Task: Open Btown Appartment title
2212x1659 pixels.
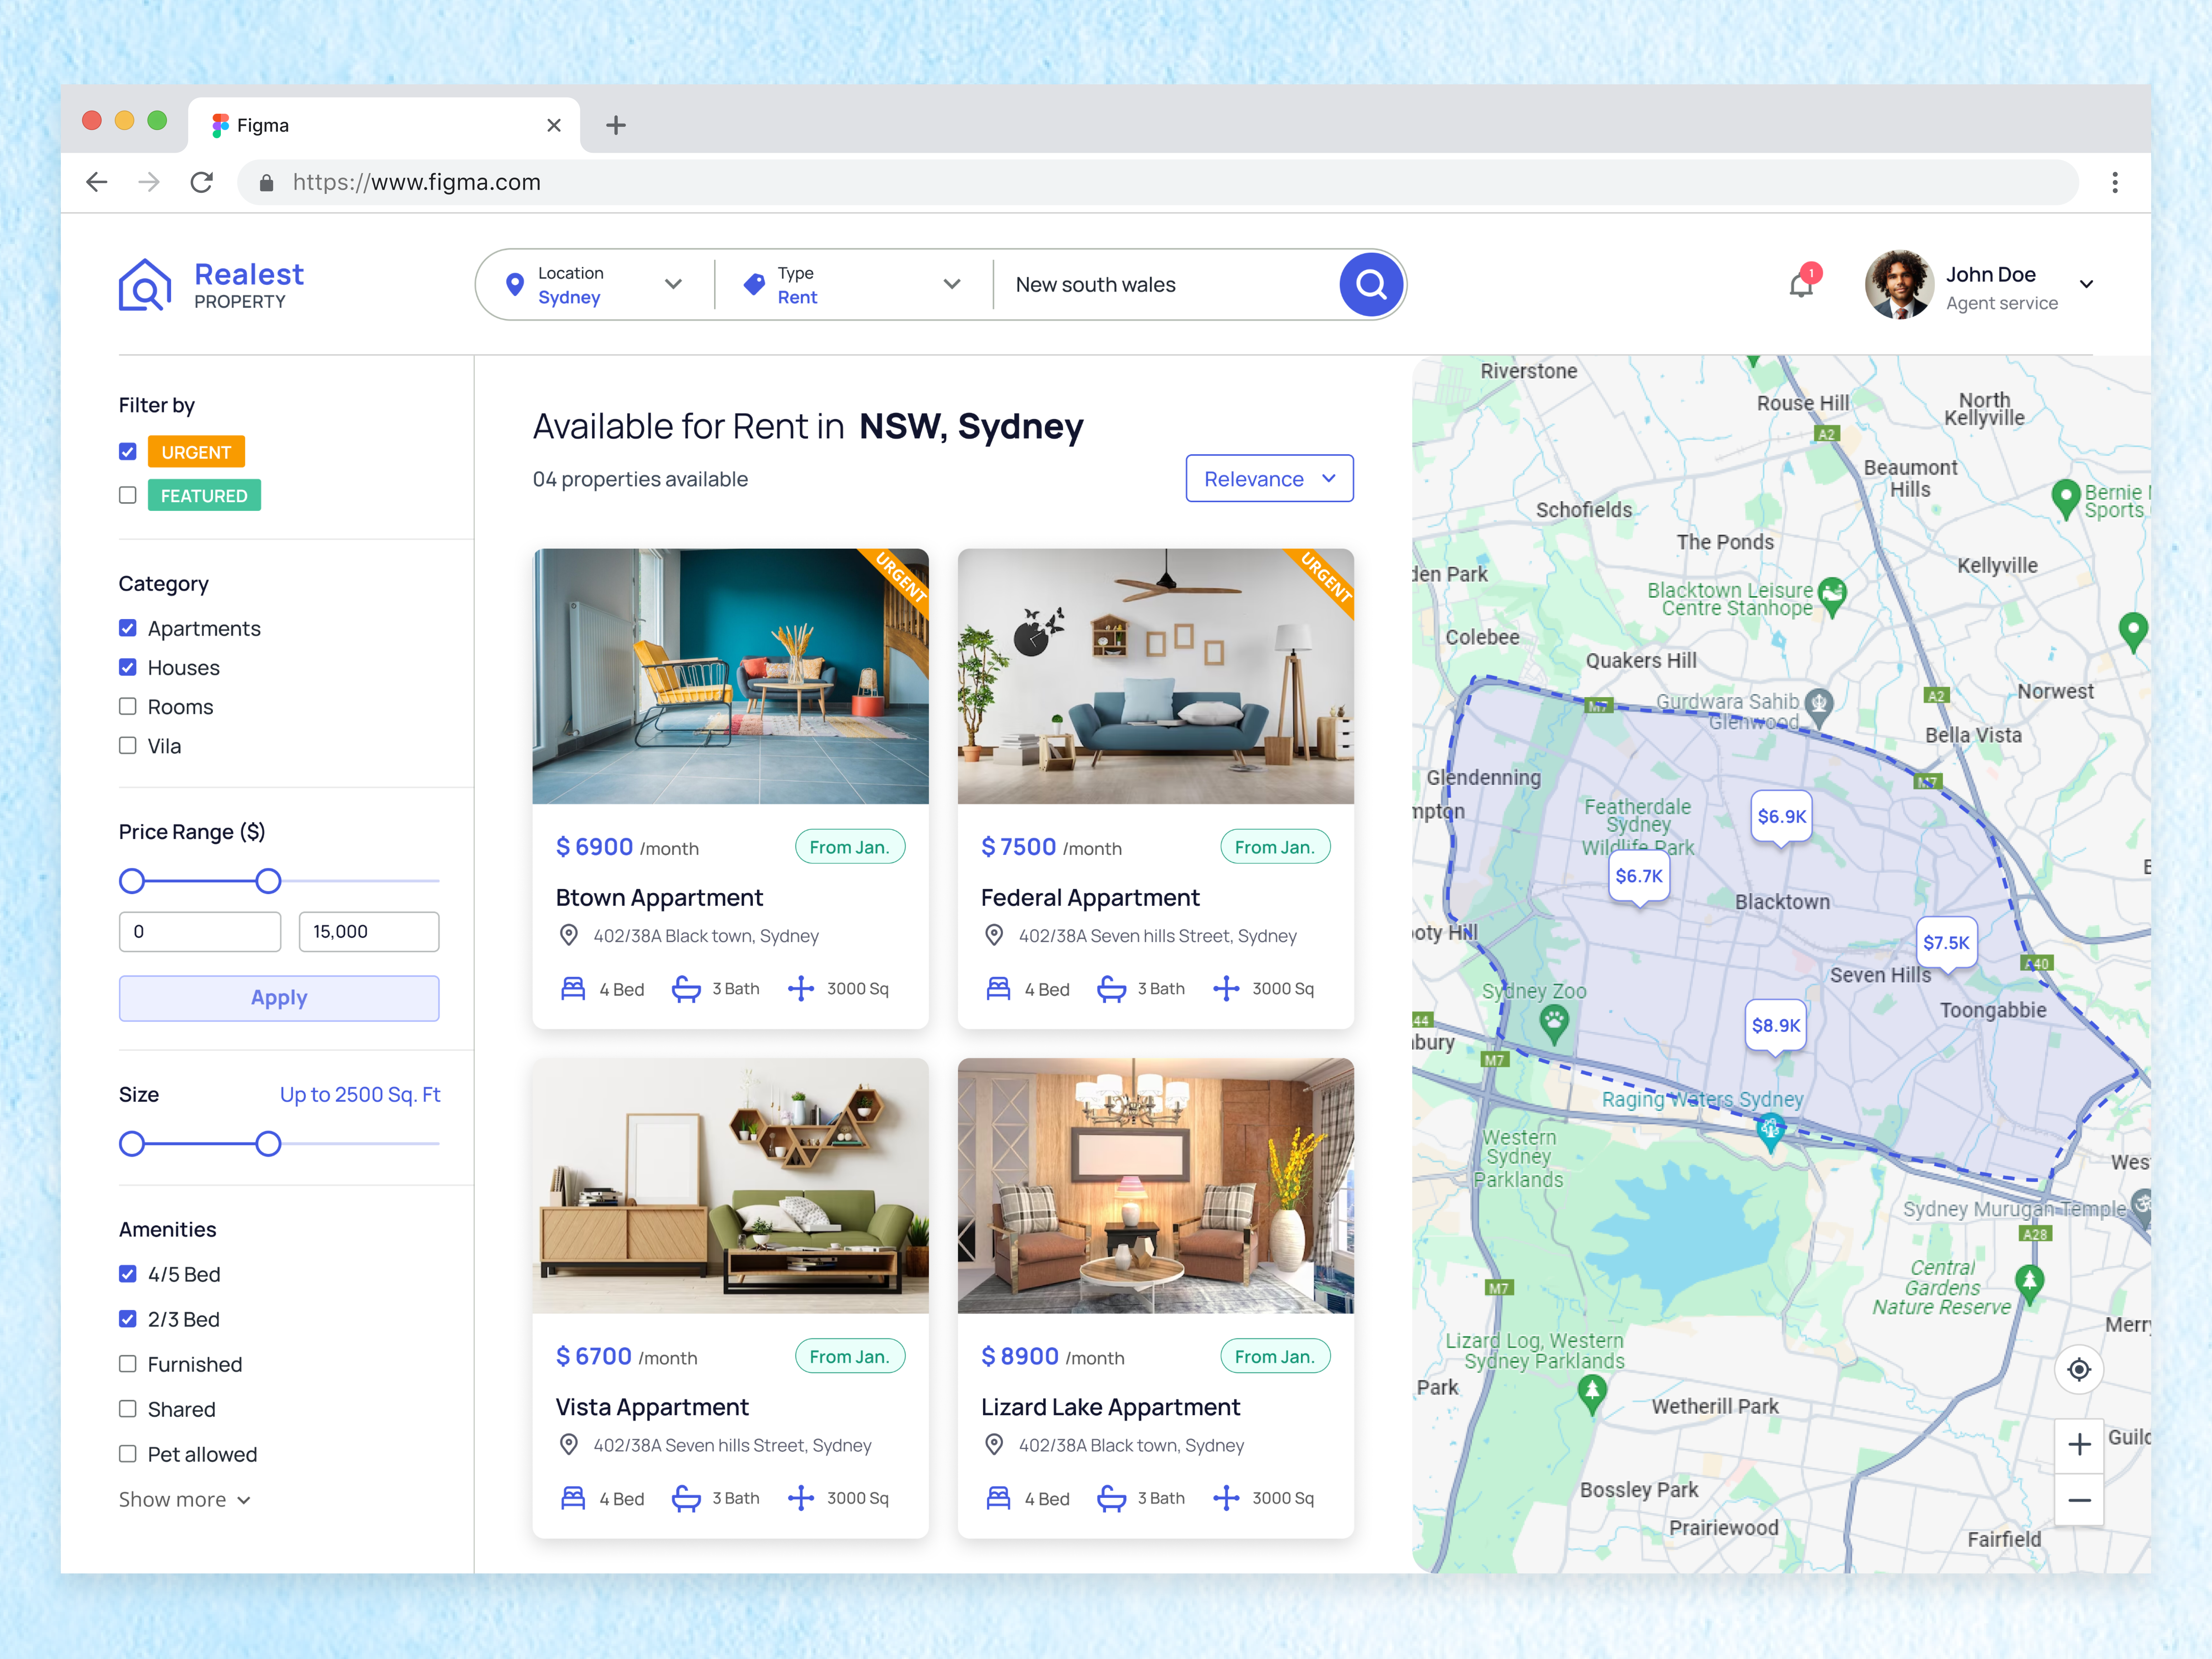Action: pos(659,898)
